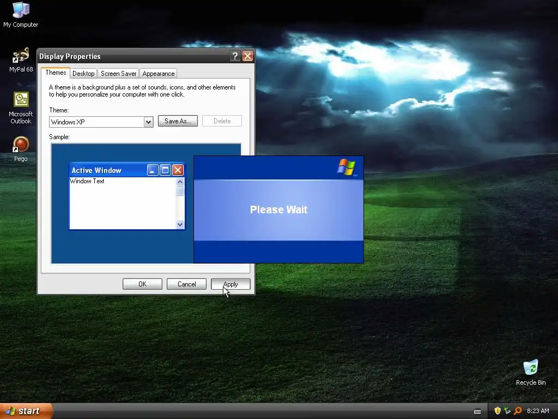Click the sample Active Window minimize icon

(153, 170)
